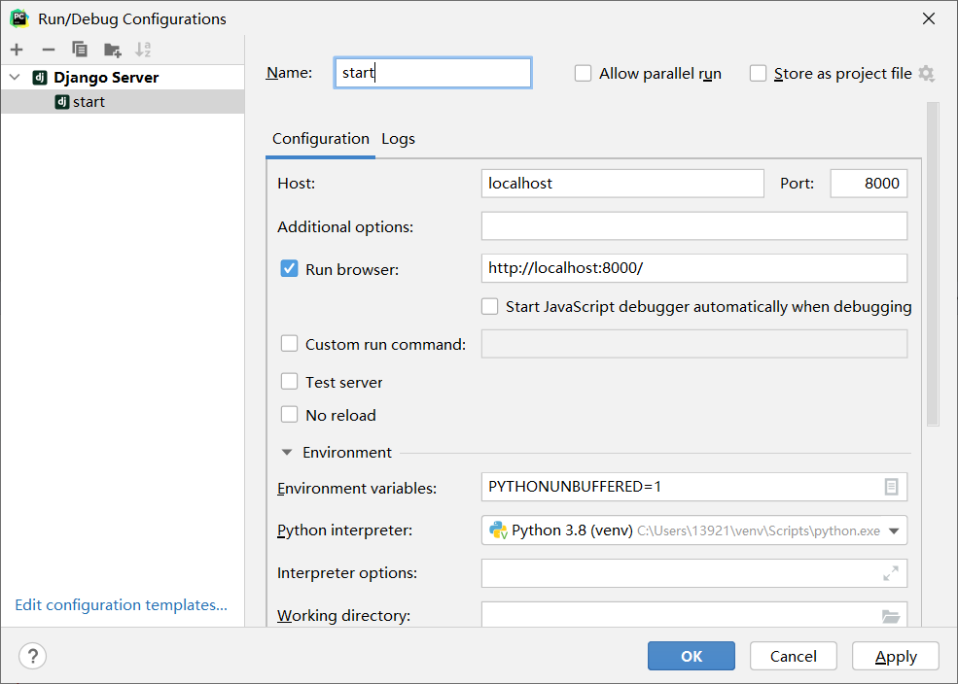Click the Working directory browse folder icon

pyautogui.click(x=891, y=616)
